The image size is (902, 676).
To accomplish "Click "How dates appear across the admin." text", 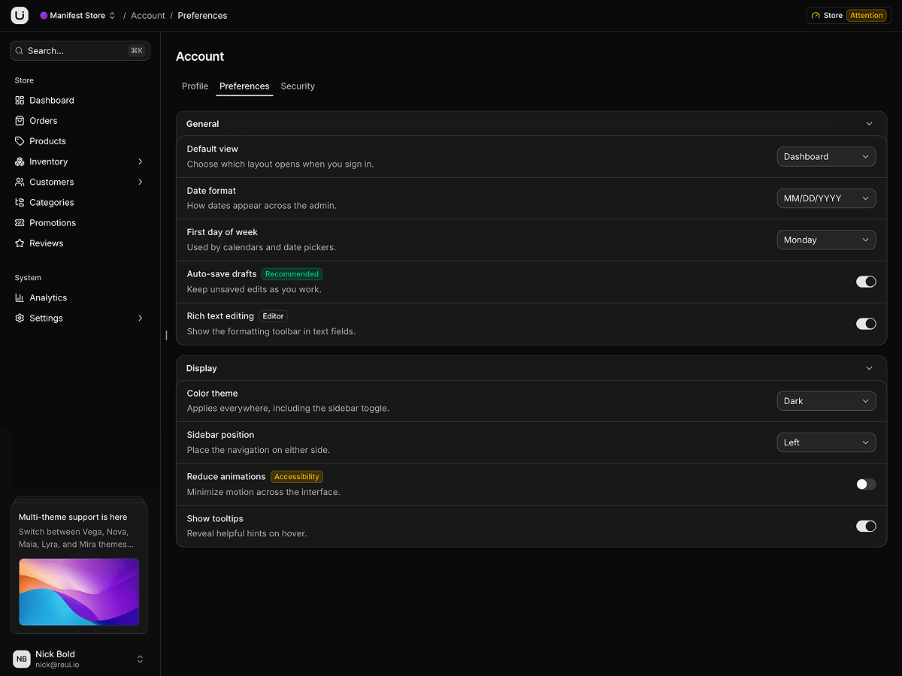I will click(262, 205).
